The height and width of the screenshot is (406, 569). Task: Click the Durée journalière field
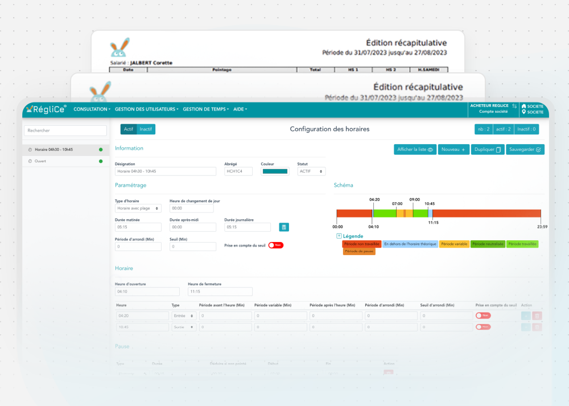coord(248,227)
